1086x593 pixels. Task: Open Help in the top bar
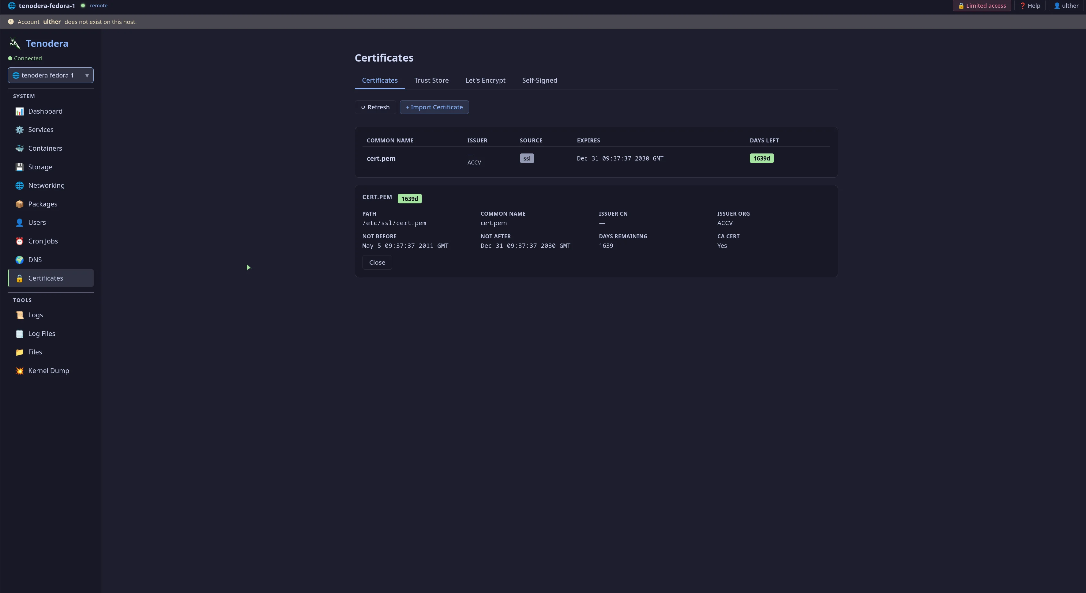click(1030, 6)
